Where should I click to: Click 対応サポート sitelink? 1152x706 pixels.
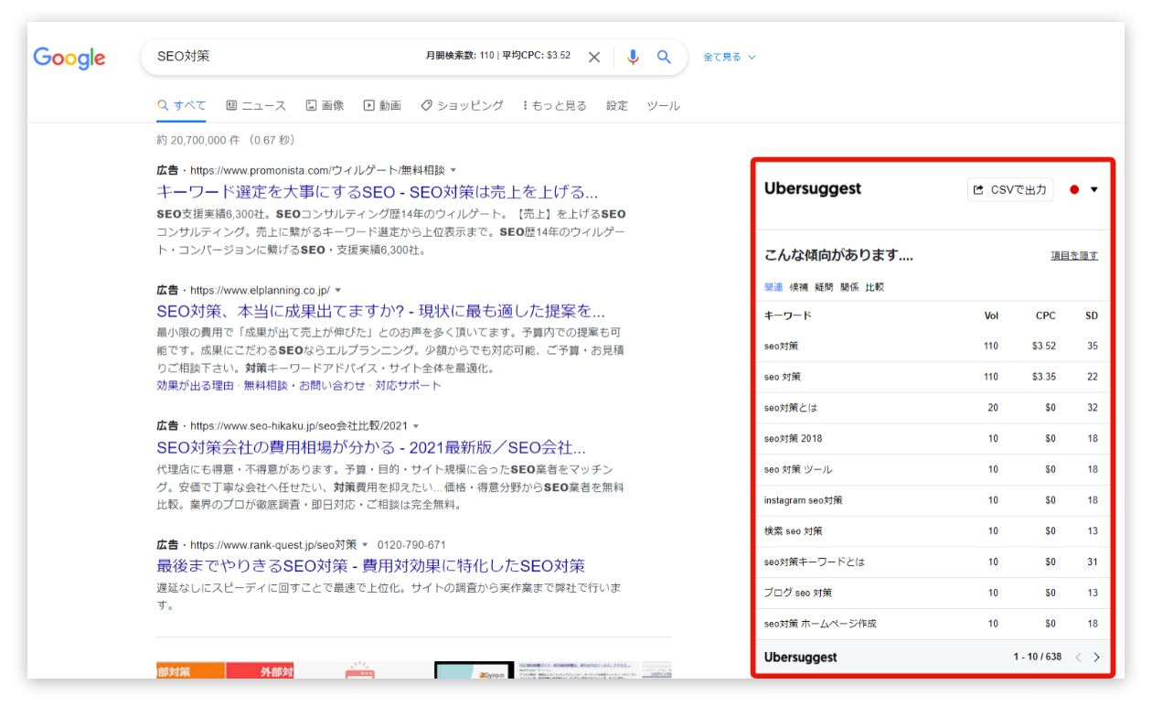pyautogui.click(x=408, y=385)
